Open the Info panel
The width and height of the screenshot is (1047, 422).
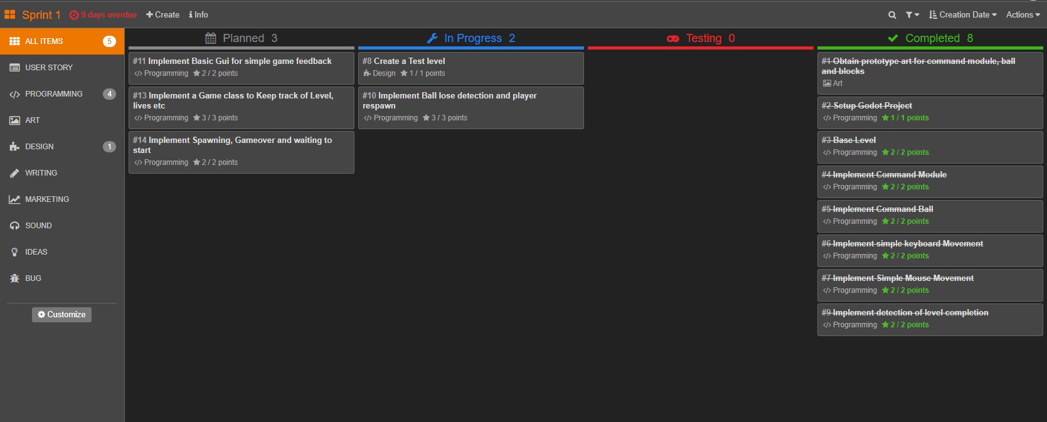tap(198, 15)
